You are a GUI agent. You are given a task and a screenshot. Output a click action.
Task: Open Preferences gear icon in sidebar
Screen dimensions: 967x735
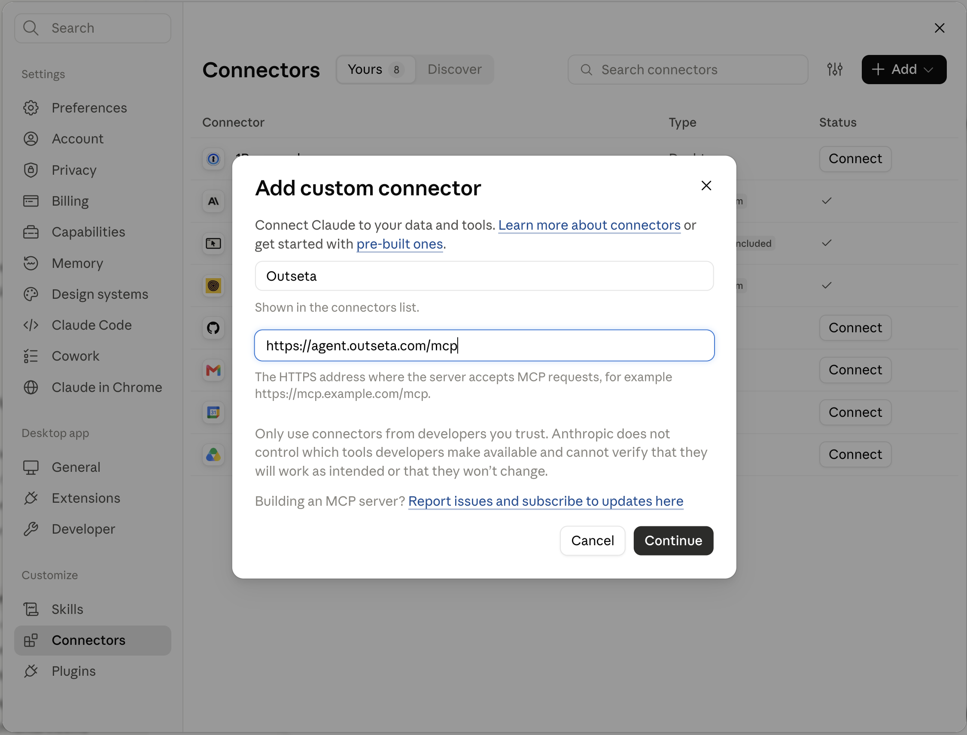click(x=30, y=108)
